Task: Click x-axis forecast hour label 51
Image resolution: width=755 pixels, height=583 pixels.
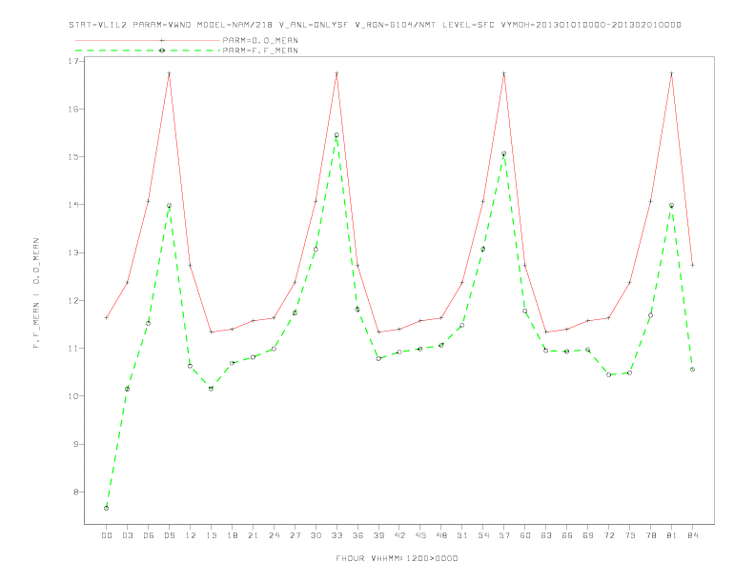Action: [x=462, y=535]
